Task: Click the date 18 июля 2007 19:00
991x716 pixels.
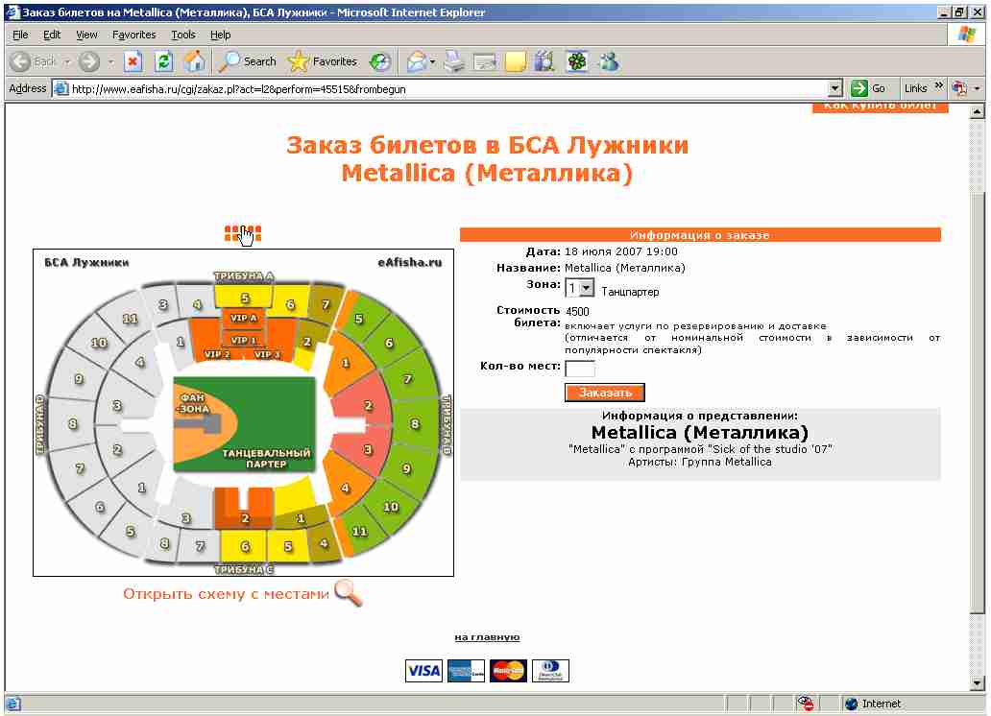Action: (620, 251)
